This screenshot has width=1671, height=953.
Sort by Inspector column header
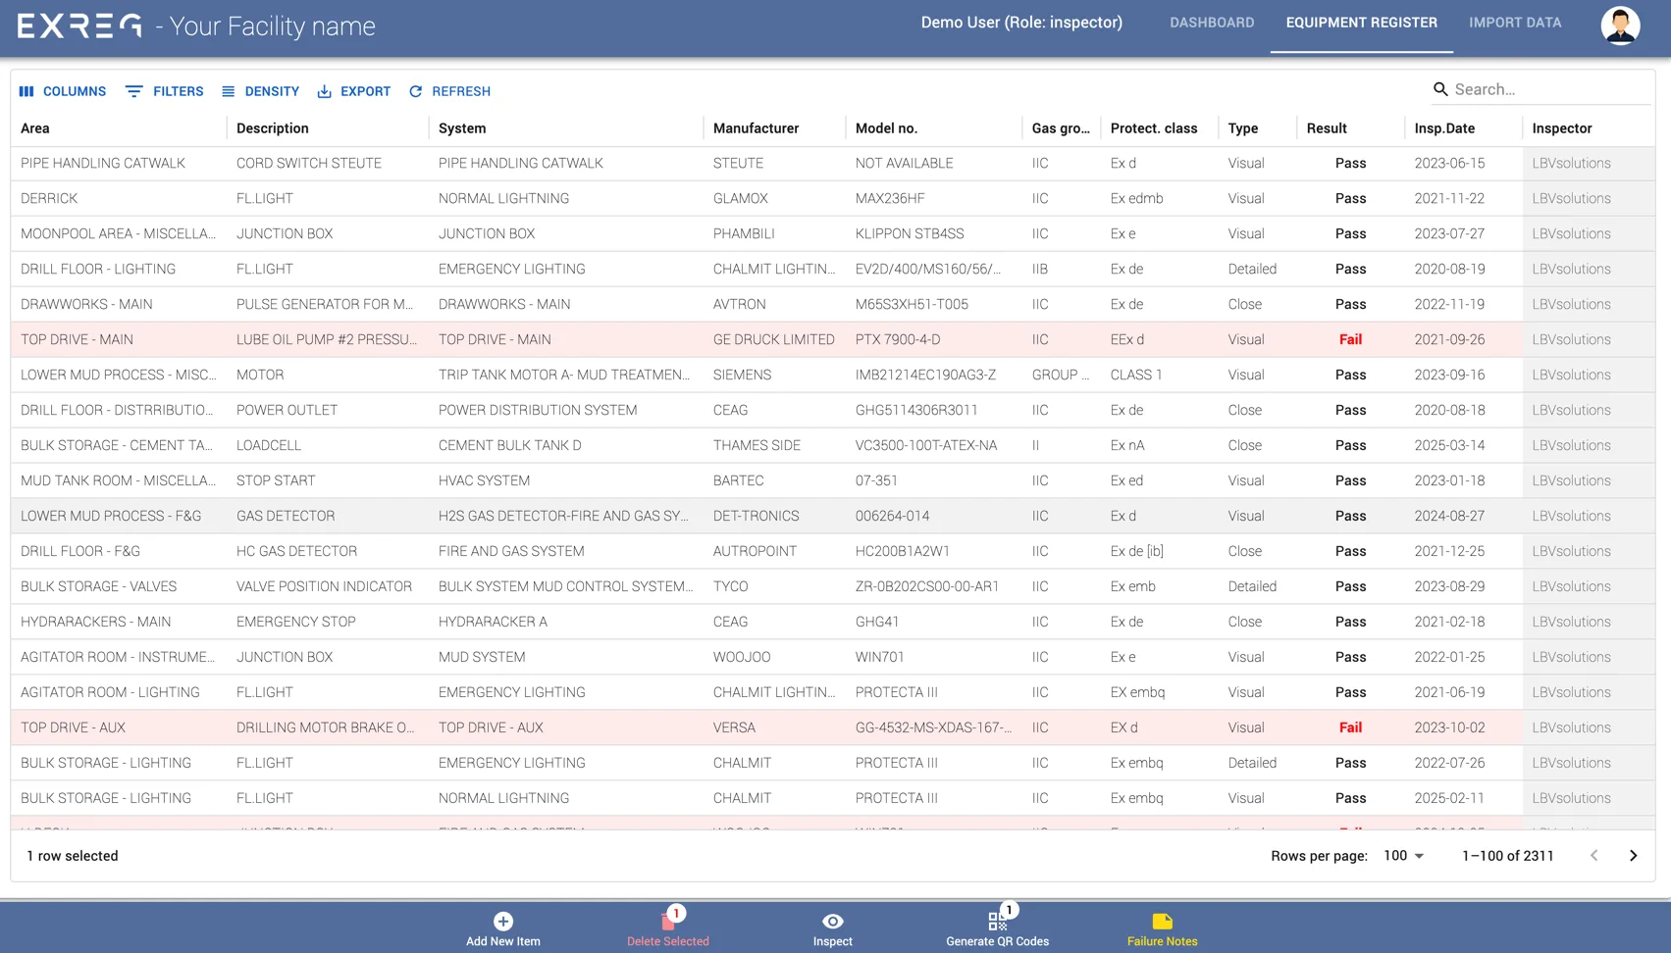click(1562, 128)
